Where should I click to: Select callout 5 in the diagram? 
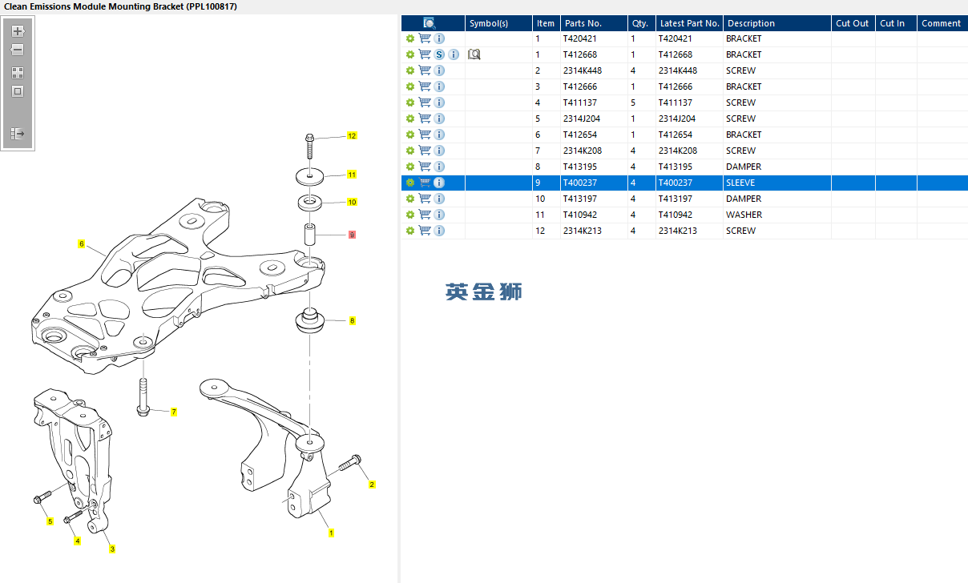pyautogui.click(x=50, y=521)
